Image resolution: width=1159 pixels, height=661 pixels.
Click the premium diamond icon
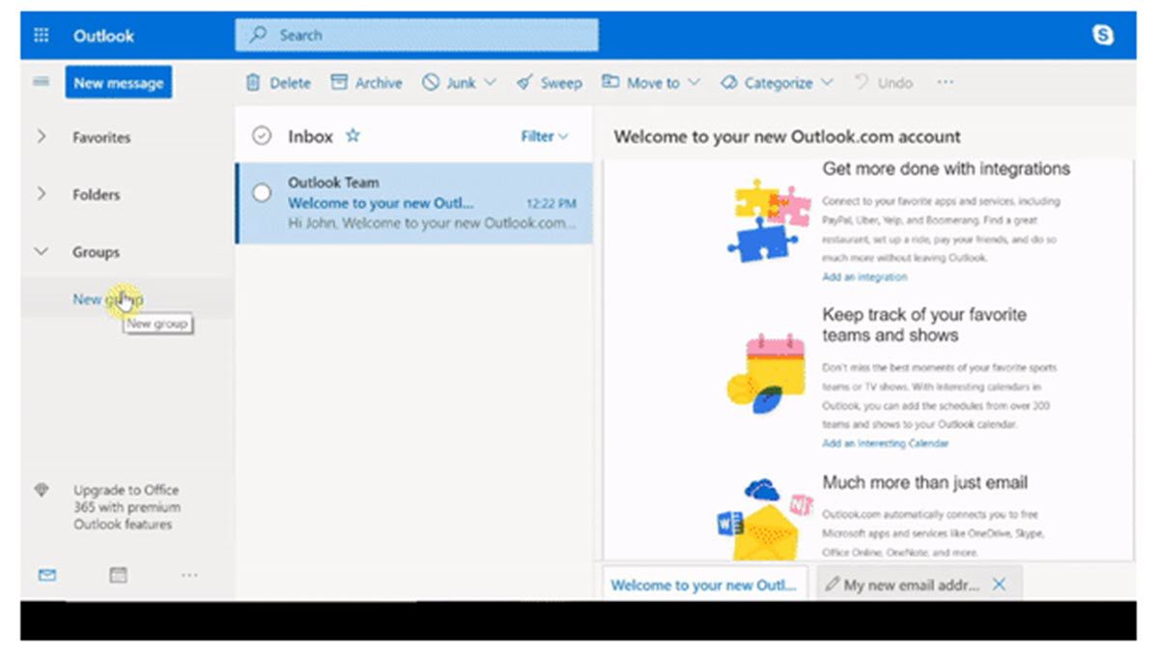coord(41,490)
